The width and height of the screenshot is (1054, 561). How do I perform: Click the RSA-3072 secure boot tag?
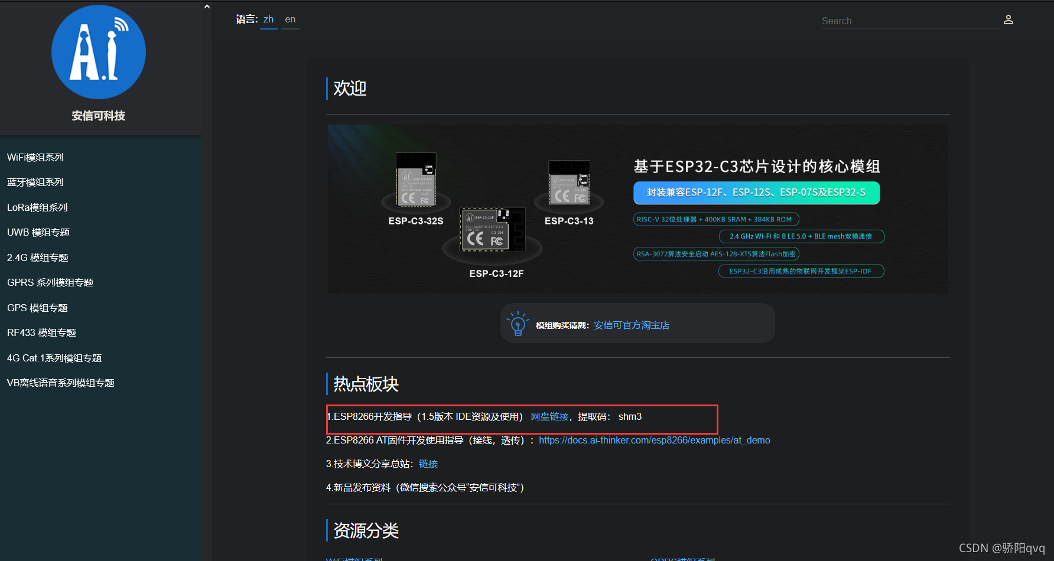tap(716, 254)
